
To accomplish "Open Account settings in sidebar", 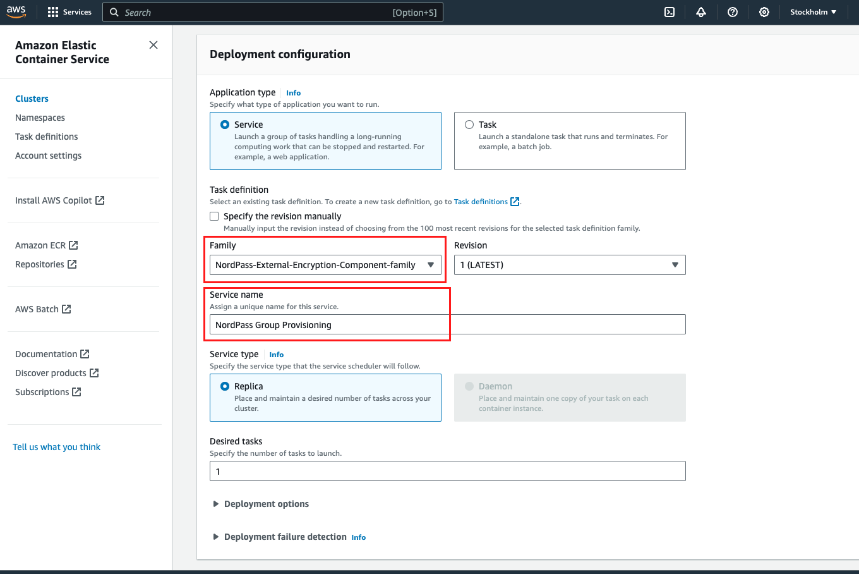I will tap(48, 156).
